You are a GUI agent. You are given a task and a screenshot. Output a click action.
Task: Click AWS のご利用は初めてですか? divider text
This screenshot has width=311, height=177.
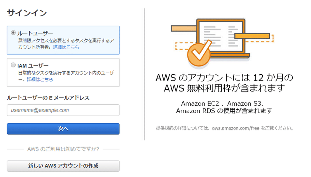[63, 149]
